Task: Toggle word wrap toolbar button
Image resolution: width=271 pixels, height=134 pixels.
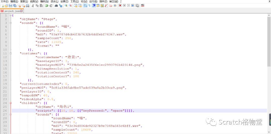Action: [85, 6]
